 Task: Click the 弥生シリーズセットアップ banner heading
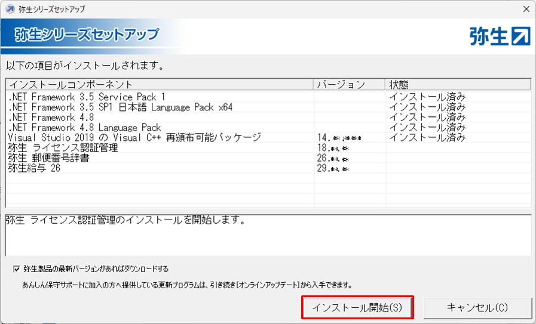87,34
